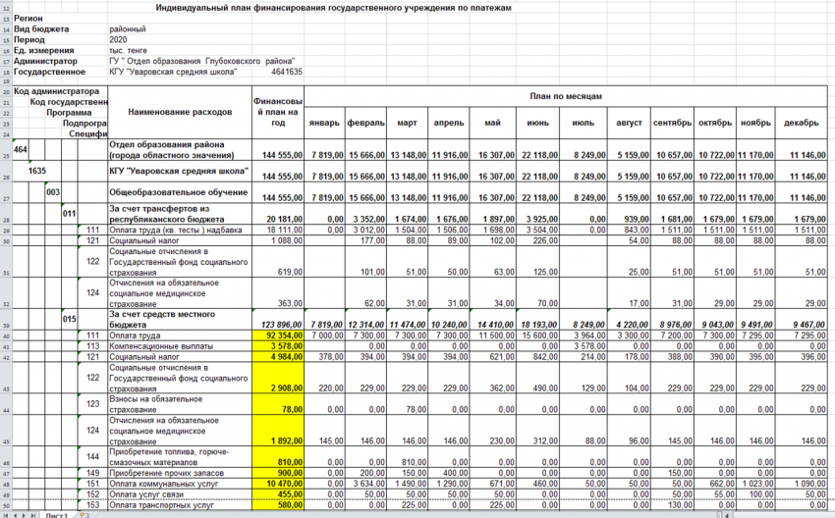Go to the last sheet with the rightmost sheet-navigation arrow
Screen dimensions: 835x518
(x=33, y=515)
